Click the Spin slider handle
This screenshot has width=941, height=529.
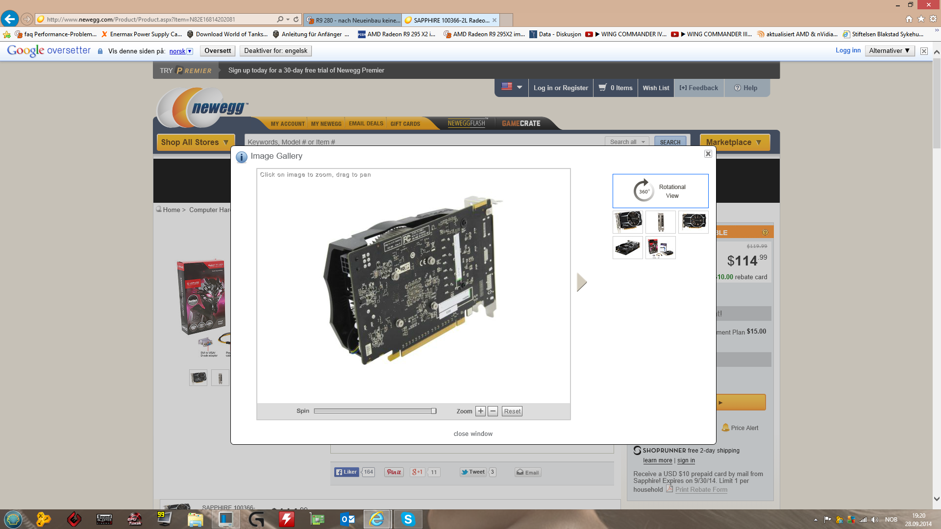pos(434,411)
